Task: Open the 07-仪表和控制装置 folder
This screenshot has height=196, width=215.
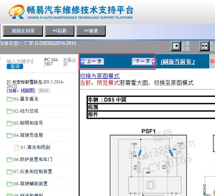Action: point(33,171)
